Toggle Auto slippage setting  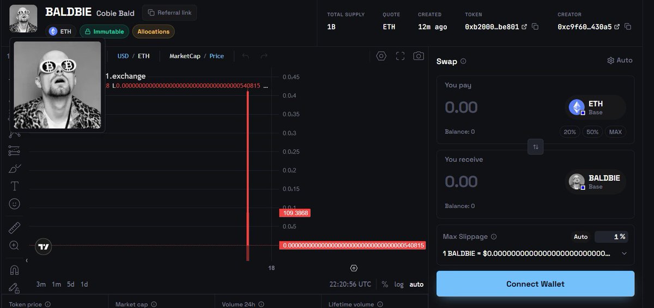click(581, 237)
